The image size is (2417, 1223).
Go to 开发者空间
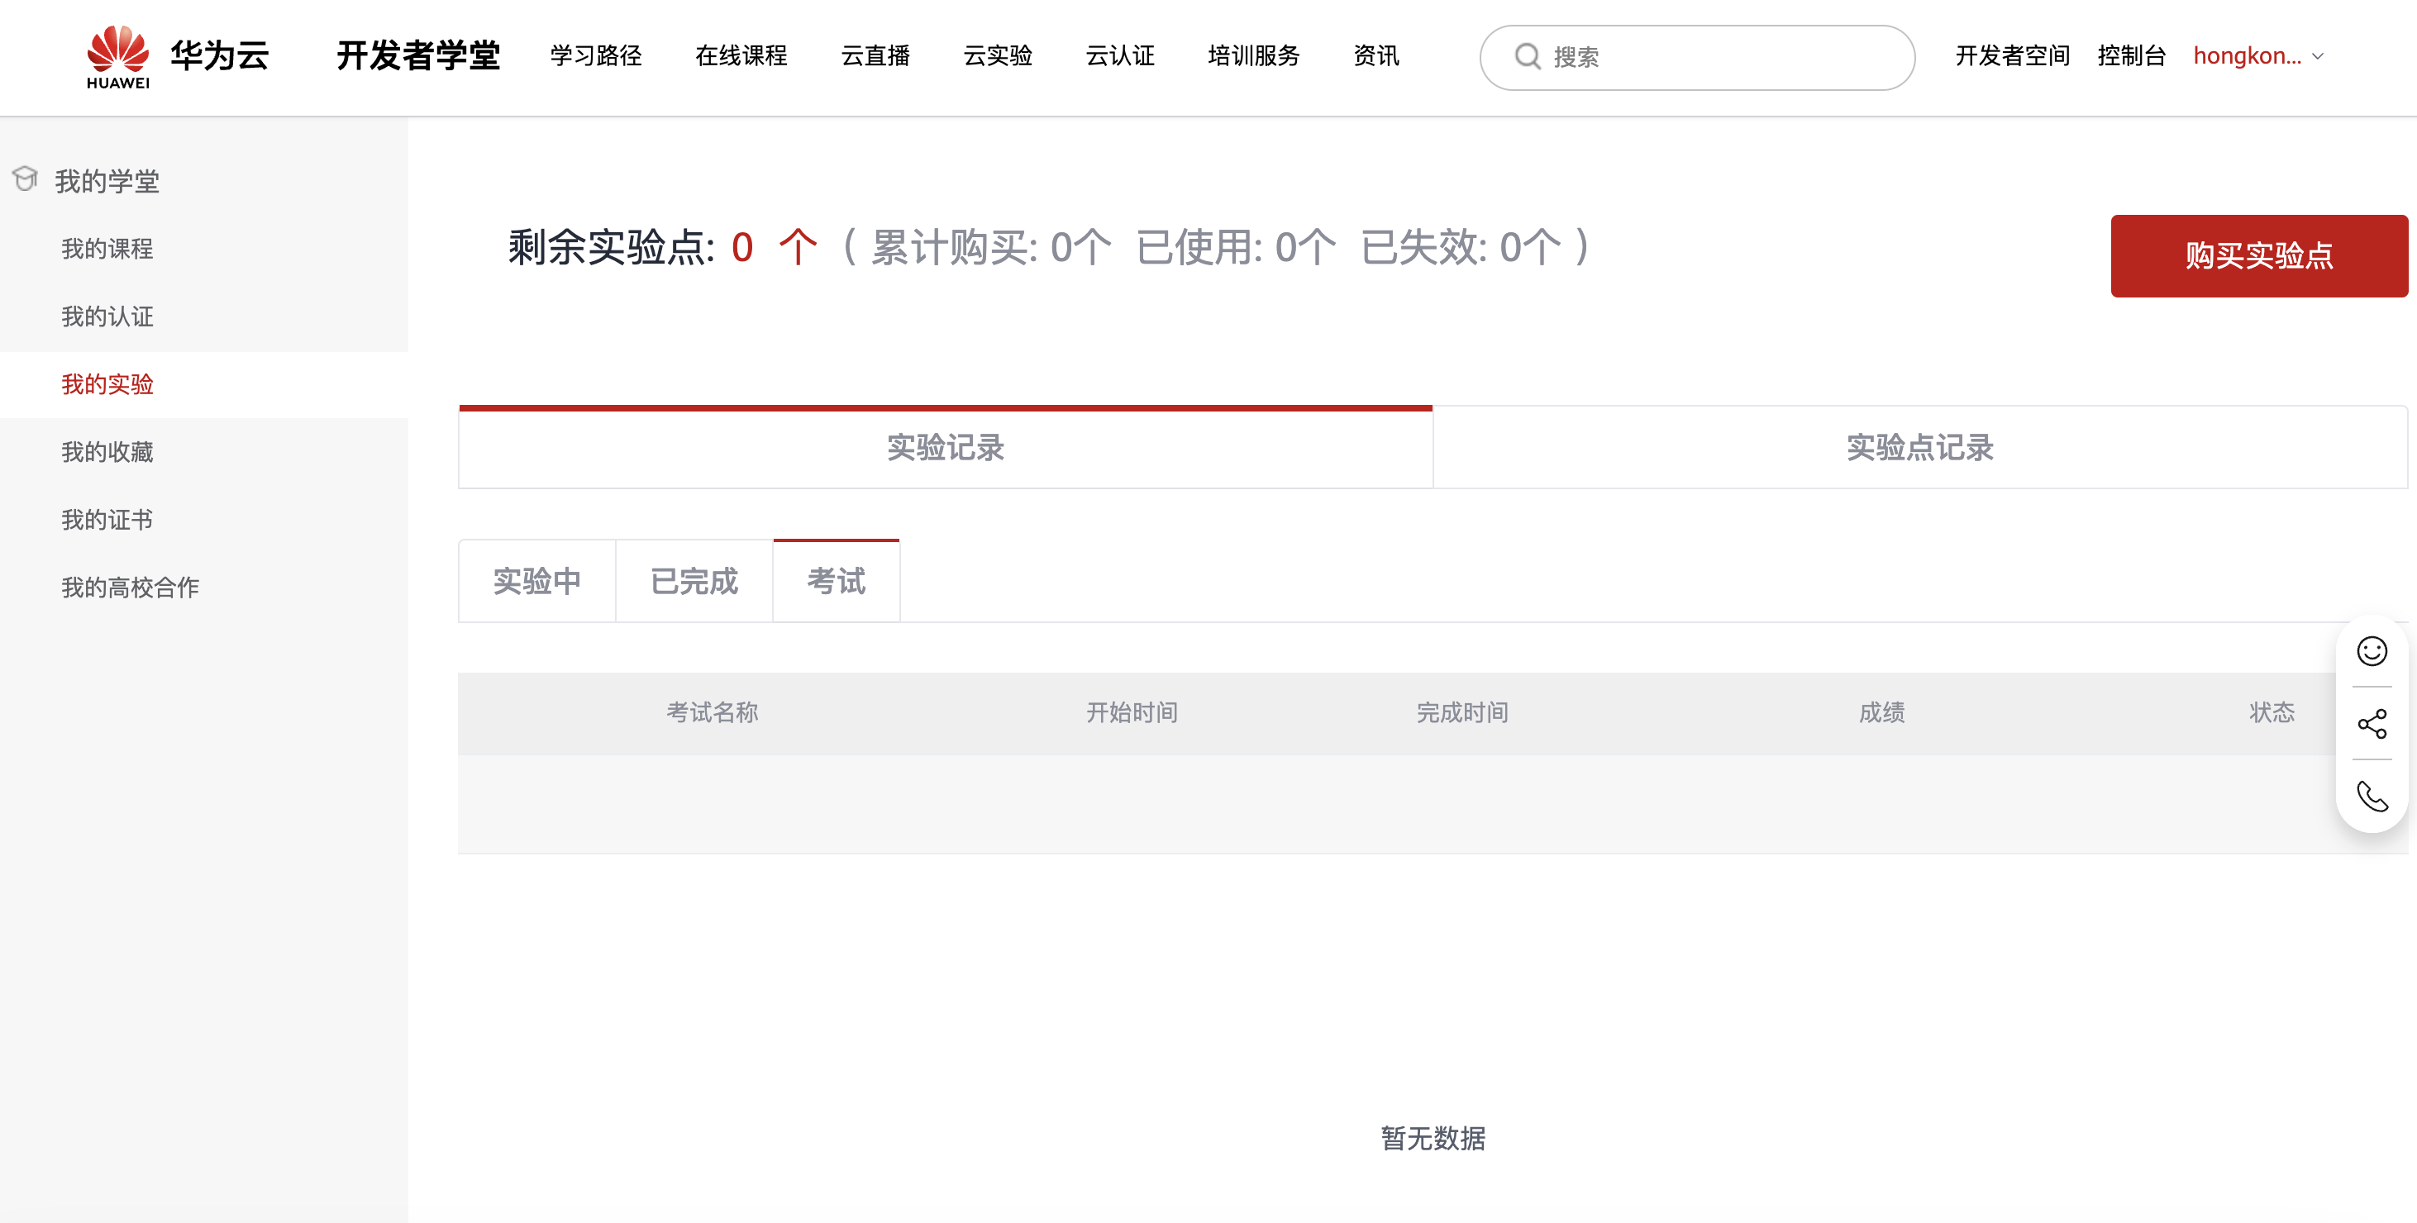2012,56
